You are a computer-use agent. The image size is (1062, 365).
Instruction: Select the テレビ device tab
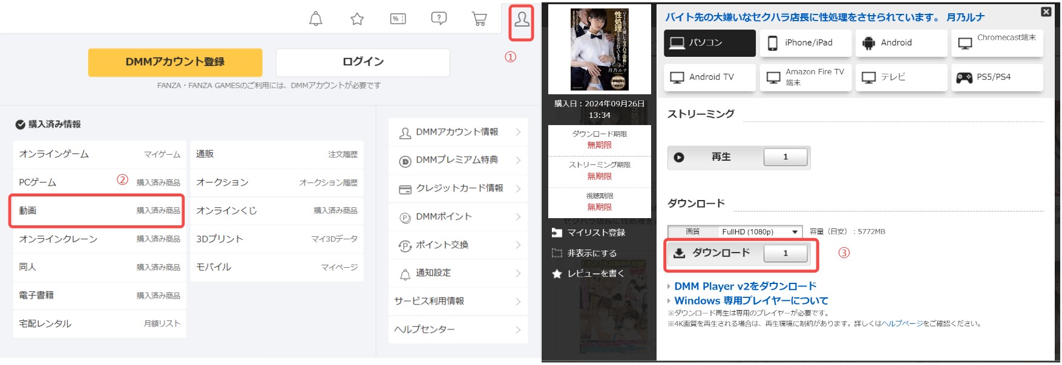coord(902,77)
